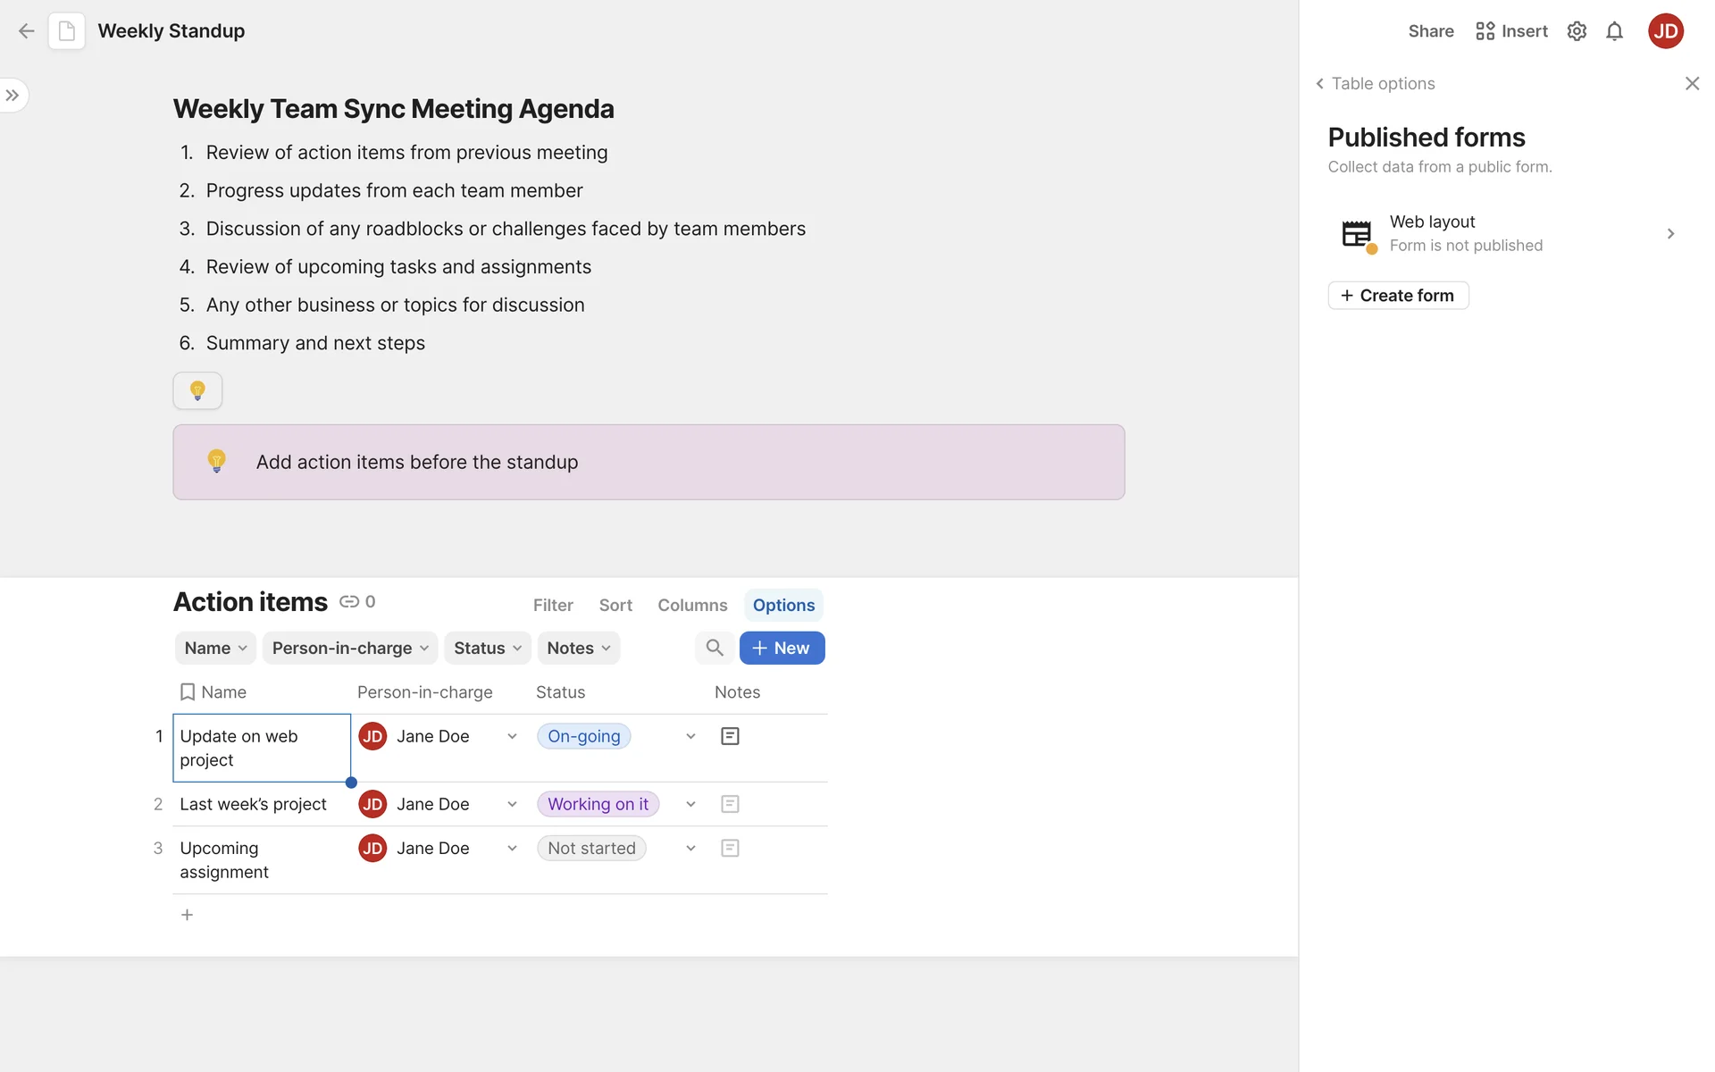Screen dimensions: 1715x1072
Task: Switch to the Columns table tab
Action: [692, 605]
